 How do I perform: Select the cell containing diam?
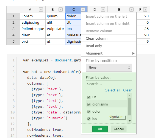pos(33,35)
